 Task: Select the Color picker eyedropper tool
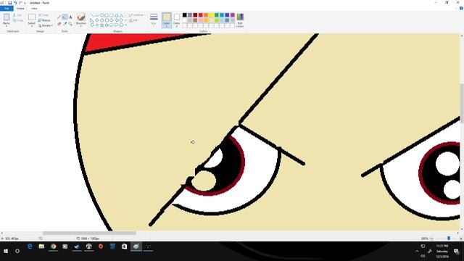click(x=65, y=24)
